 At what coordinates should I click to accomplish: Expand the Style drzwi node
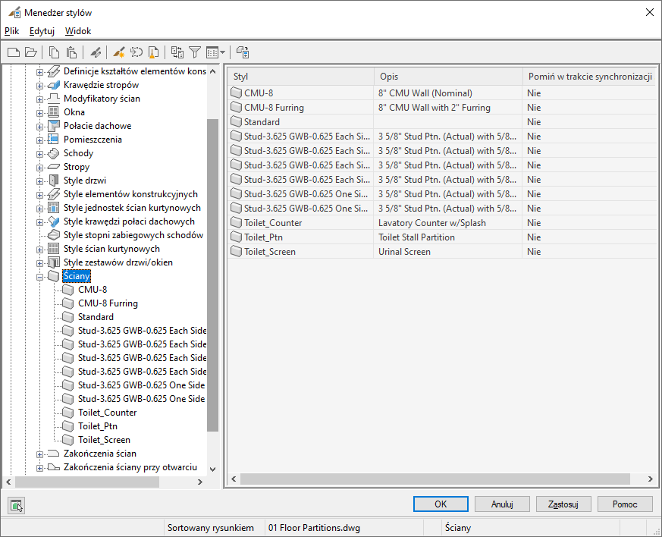click(x=39, y=181)
